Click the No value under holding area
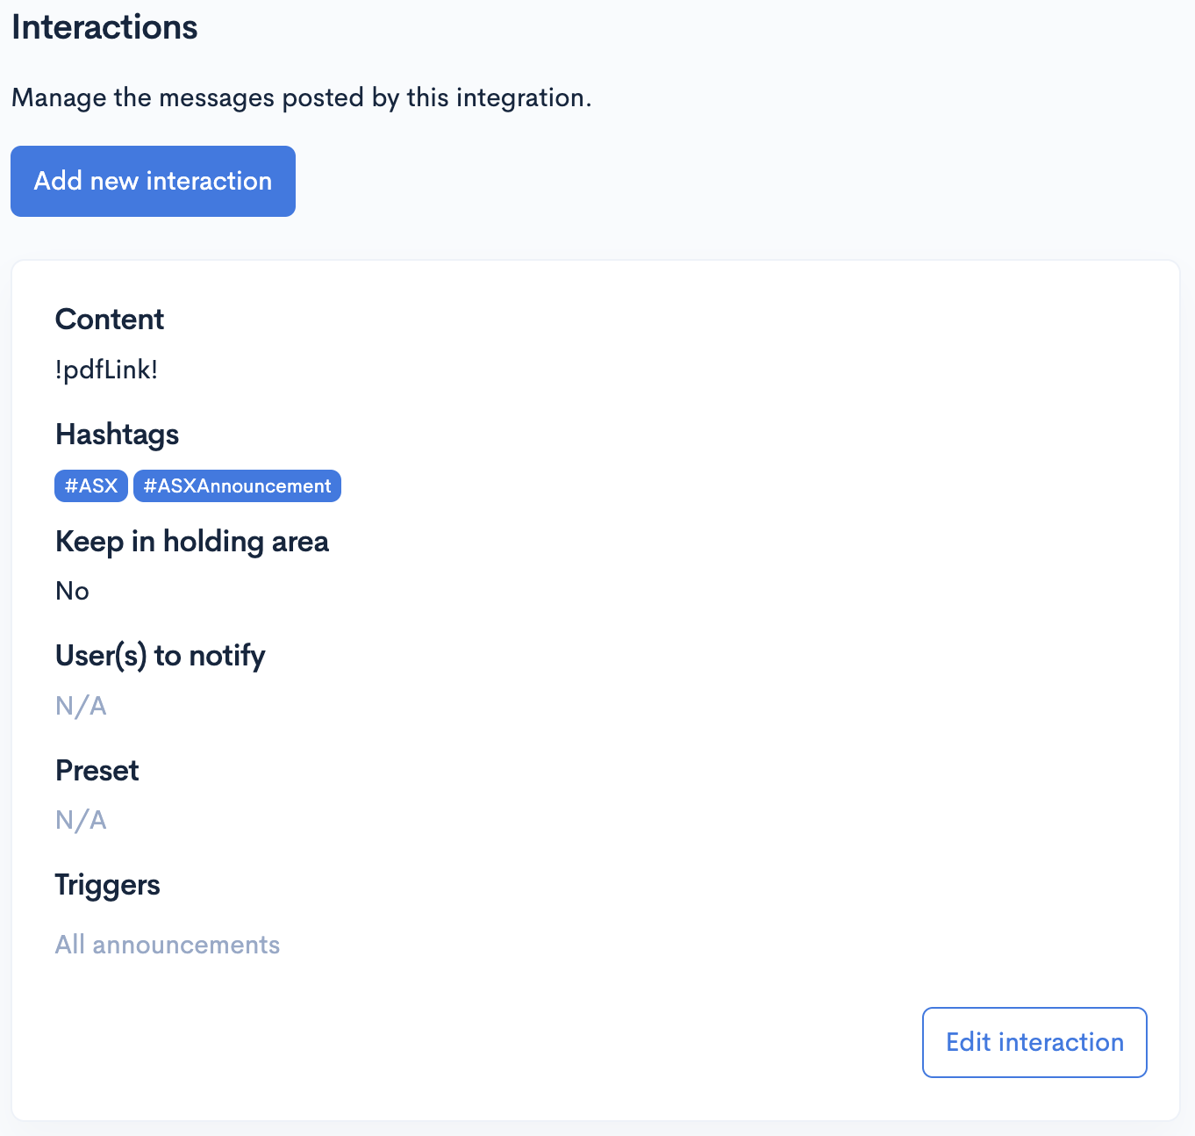This screenshot has height=1136, width=1195. pos(71,591)
